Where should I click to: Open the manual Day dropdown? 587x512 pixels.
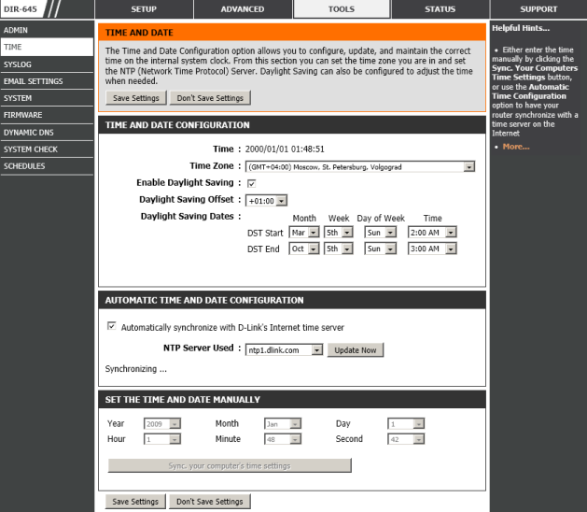pos(406,423)
